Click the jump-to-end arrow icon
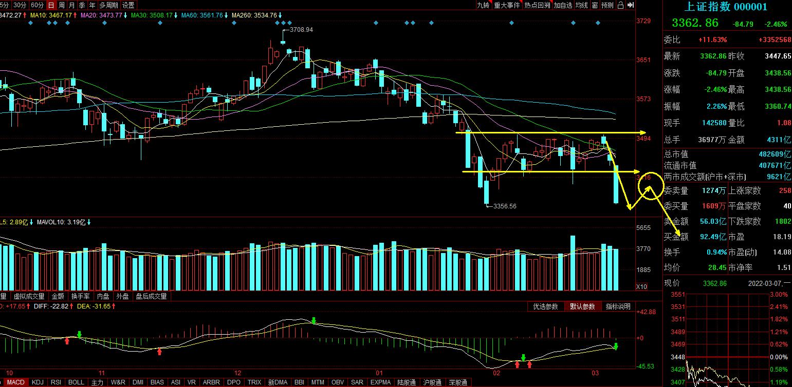The width and height of the screenshot is (792, 387). pyautogui.click(x=630, y=5)
